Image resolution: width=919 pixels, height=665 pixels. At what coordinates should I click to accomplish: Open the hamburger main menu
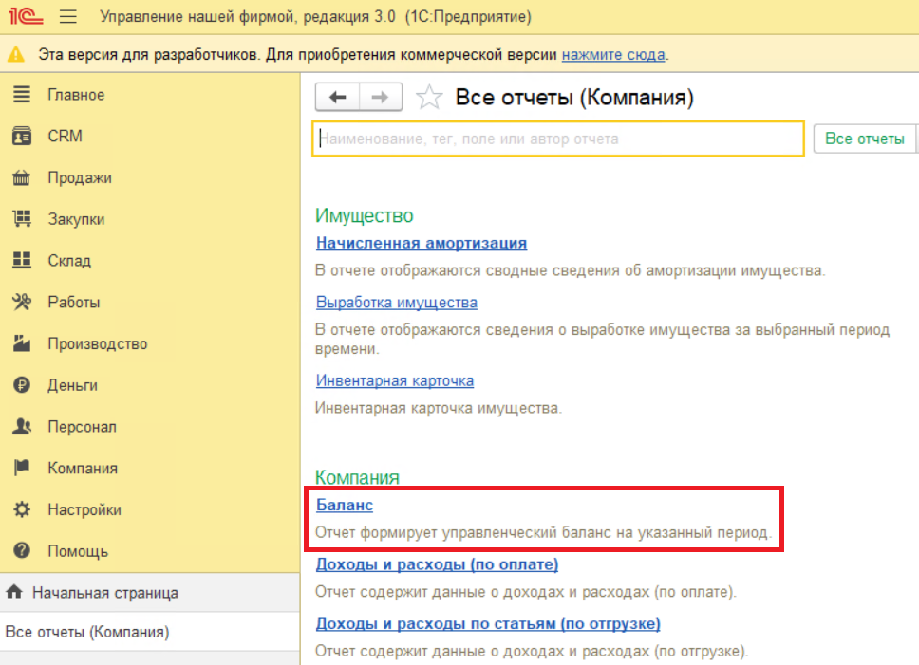(x=68, y=16)
